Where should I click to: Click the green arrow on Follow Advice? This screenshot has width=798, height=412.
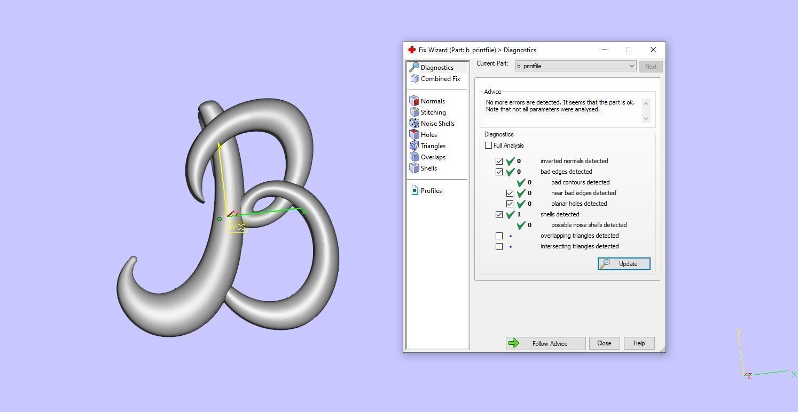[513, 343]
